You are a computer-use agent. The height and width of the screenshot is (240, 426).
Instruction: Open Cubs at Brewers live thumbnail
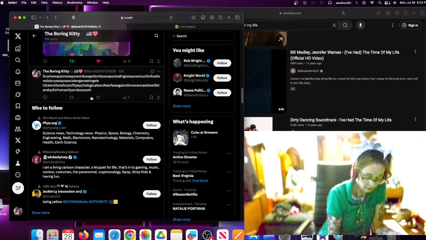180,137
